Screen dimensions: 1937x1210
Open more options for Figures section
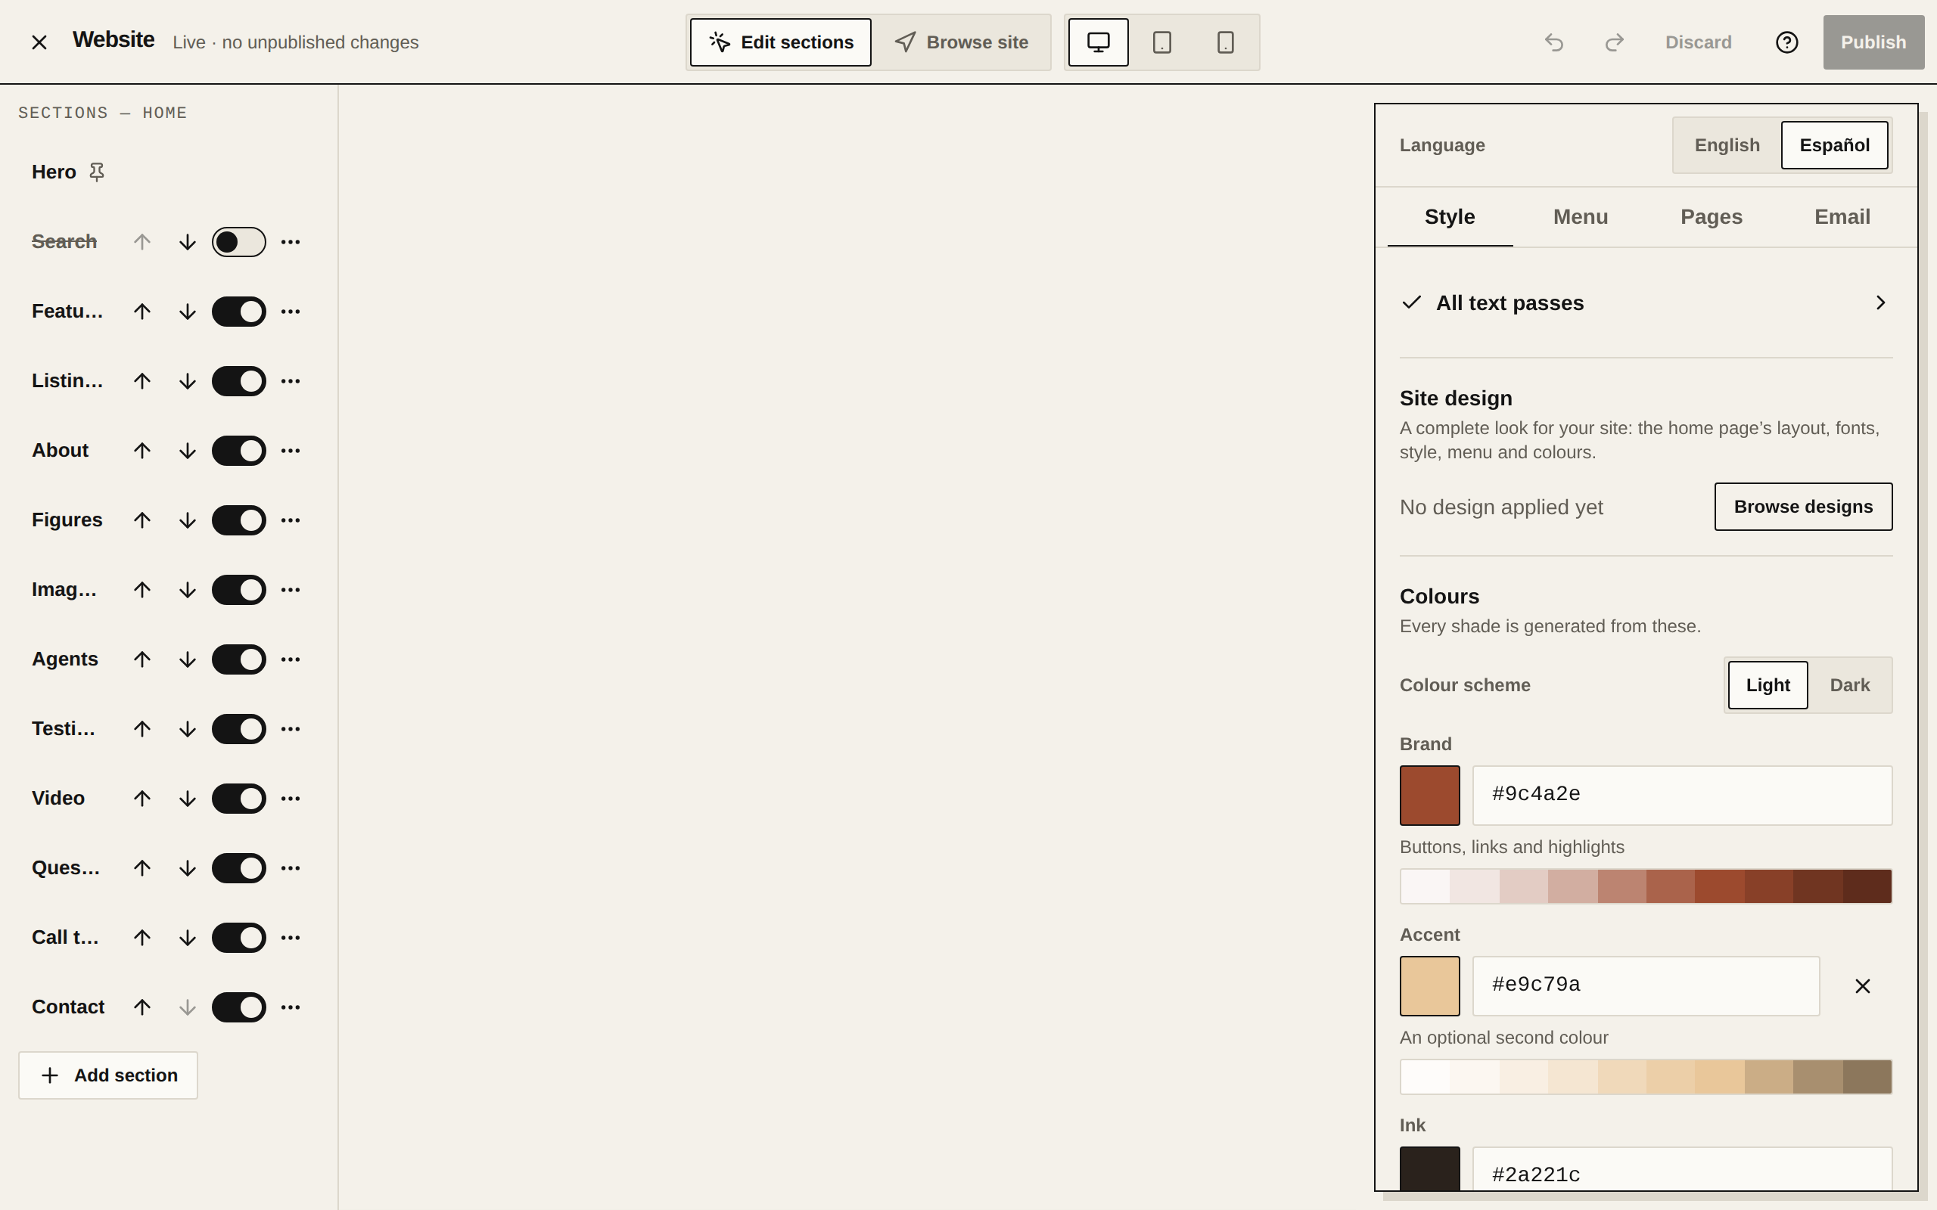click(x=291, y=520)
